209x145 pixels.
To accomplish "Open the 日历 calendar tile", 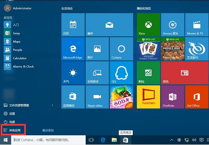I will pyautogui.click(x=73, y=25).
